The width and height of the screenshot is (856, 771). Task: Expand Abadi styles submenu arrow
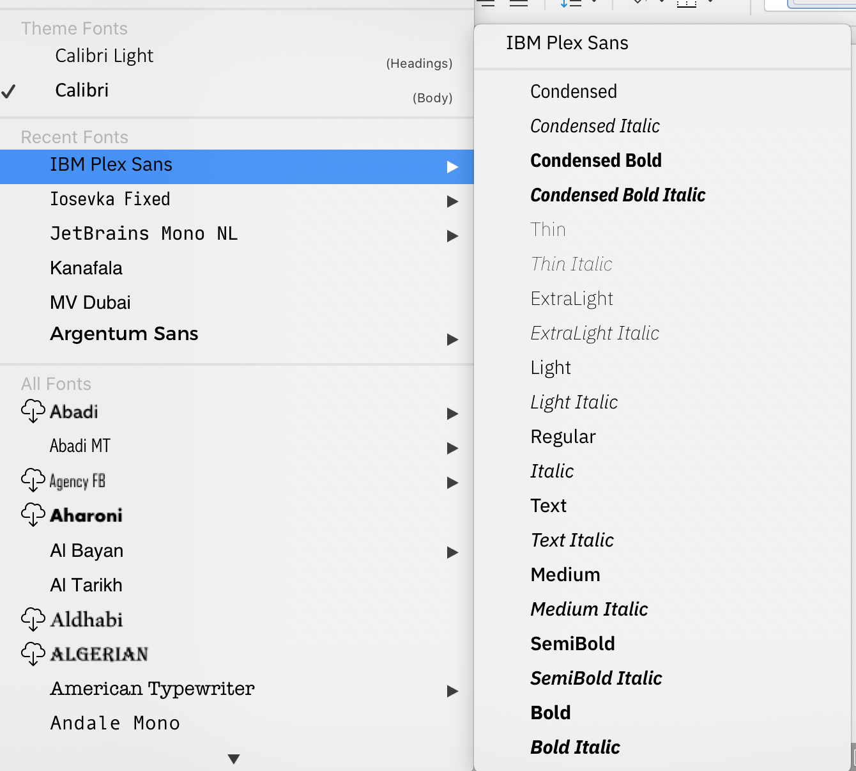click(x=452, y=414)
